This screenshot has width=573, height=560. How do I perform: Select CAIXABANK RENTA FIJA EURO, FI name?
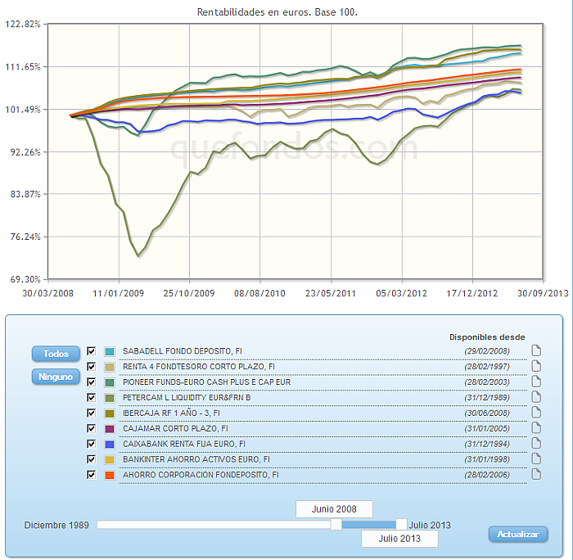click(x=184, y=444)
